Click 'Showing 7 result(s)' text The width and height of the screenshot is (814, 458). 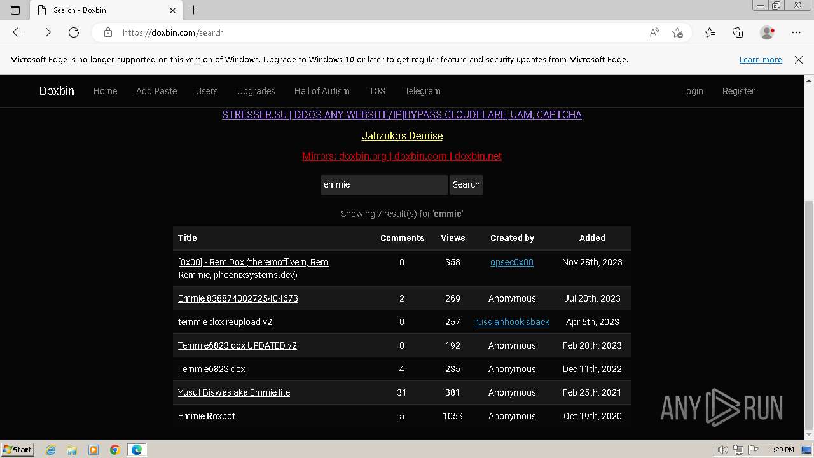click(402, 214)
